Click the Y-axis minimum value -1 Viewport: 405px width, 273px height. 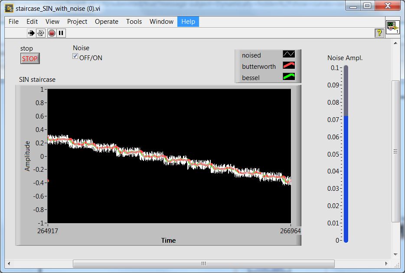coord(41,223)
